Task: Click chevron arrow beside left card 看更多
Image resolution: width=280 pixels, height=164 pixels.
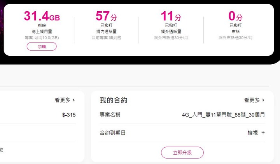Action: point(74,100)
